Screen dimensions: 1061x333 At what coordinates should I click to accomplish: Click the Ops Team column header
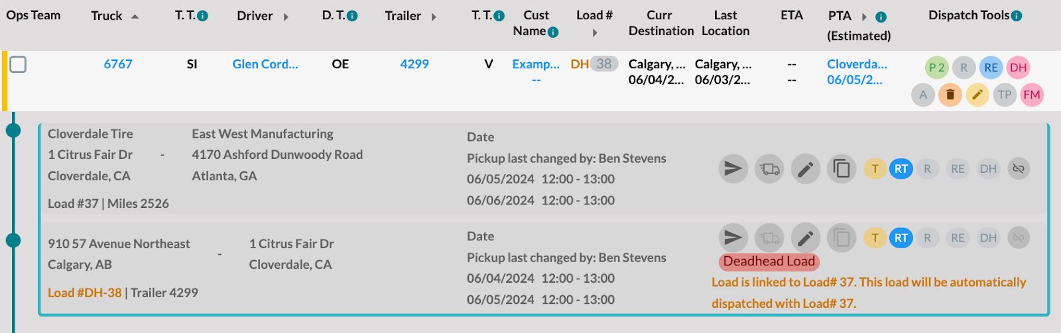tap(33, 15)
